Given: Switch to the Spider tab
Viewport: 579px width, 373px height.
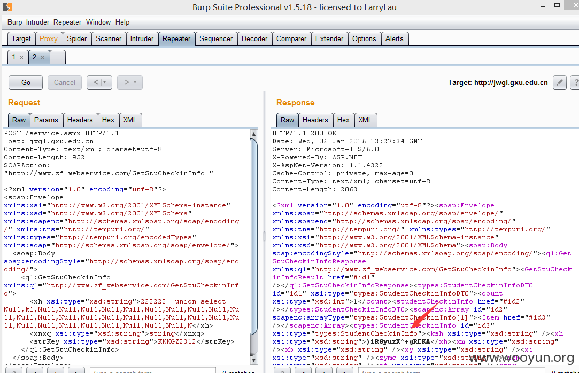Looking at the screenshot, I should 77,38.
